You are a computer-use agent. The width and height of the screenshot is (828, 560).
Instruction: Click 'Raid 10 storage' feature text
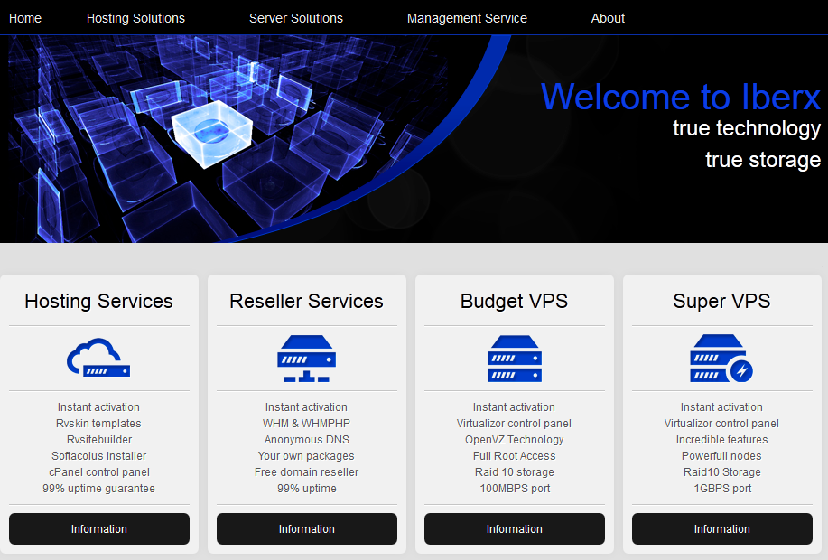coord(515,472)
